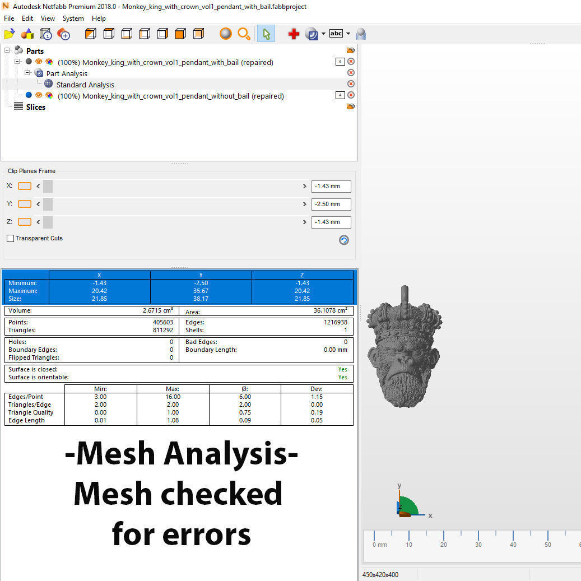Click the X clip plane slider handle

tap(48, 187)
